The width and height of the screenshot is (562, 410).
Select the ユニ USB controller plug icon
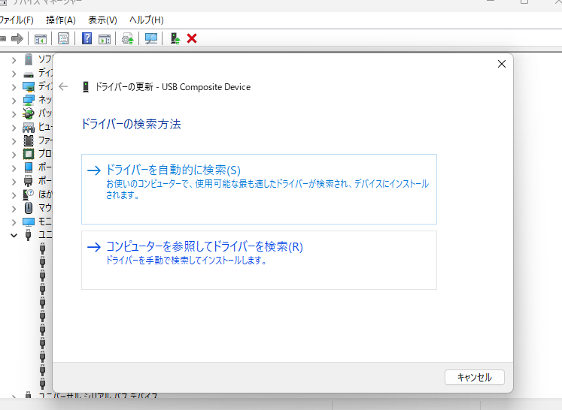(29, 235)
